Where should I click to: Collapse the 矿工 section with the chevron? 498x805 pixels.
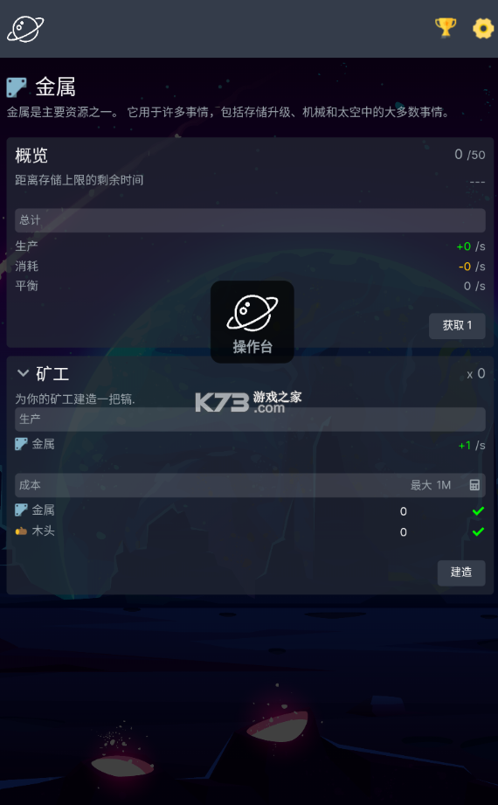click(x=23, y=373)
